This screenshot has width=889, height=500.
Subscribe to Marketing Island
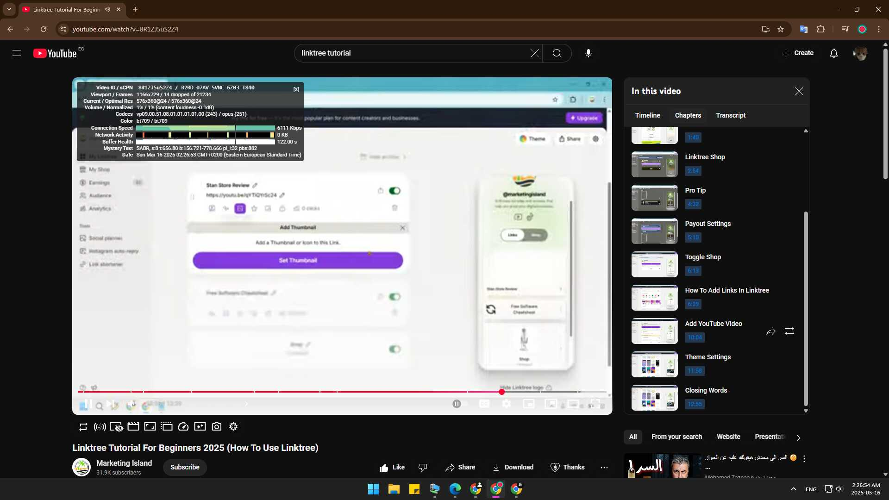[185, 468]
